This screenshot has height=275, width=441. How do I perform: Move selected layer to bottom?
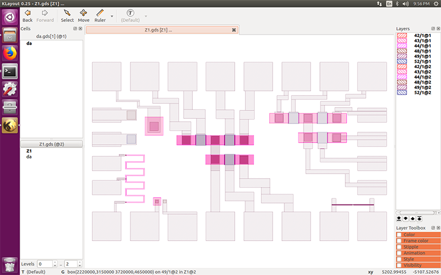point(399,219)
